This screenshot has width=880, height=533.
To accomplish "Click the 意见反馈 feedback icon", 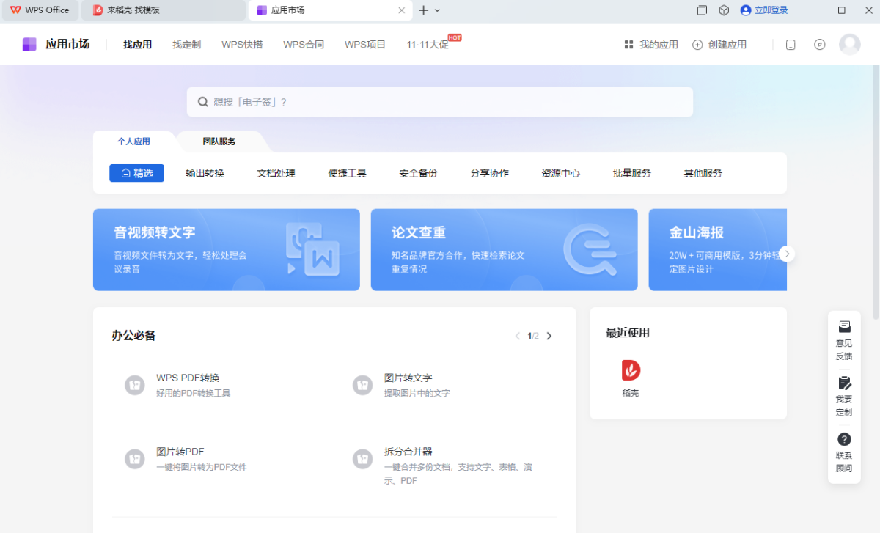I will point(844,327).
